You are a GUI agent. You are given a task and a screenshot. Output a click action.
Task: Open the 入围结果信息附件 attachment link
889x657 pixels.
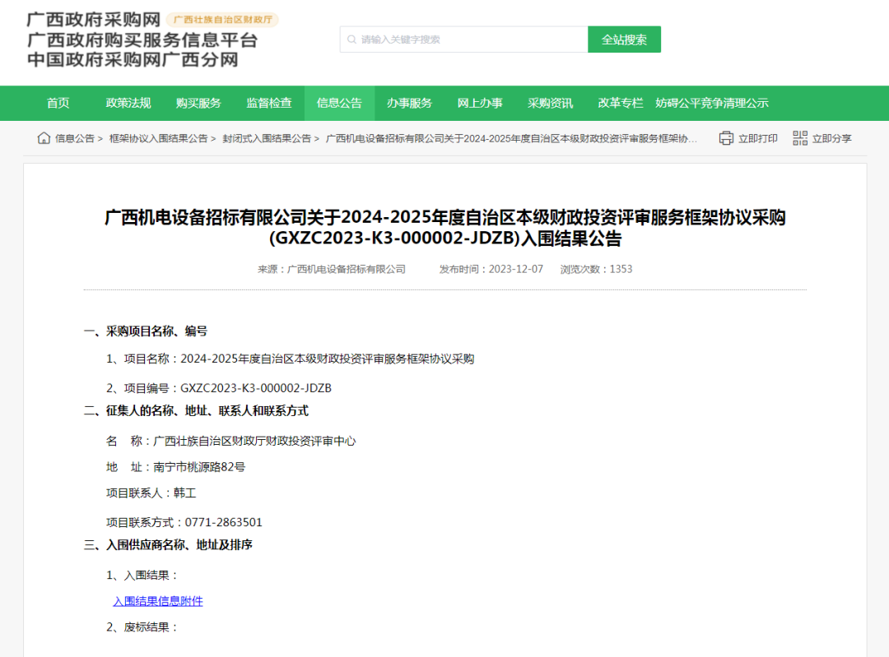click(158, 601)
